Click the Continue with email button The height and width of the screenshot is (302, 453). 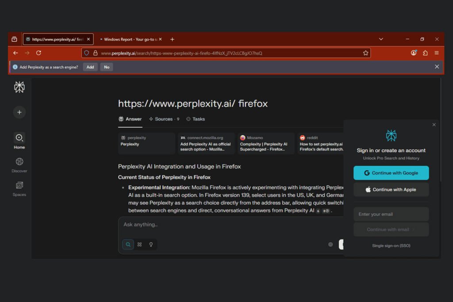[391, 229]
